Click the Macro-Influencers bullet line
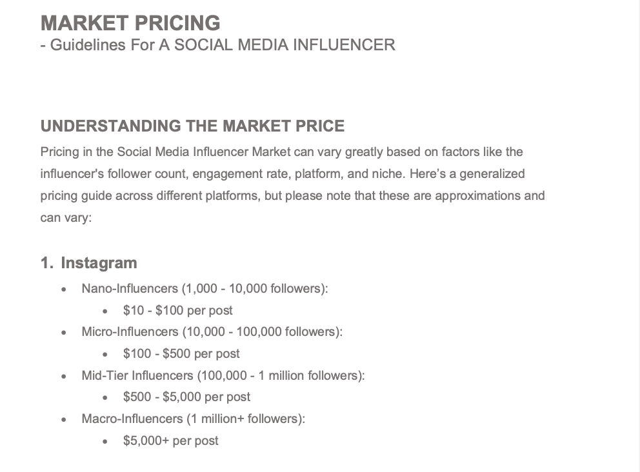640x472 pixels. pos(194,419)
